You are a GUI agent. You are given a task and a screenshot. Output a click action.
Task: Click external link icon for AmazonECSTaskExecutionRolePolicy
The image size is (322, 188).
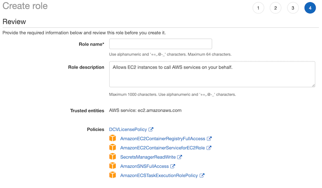point(202,175)
